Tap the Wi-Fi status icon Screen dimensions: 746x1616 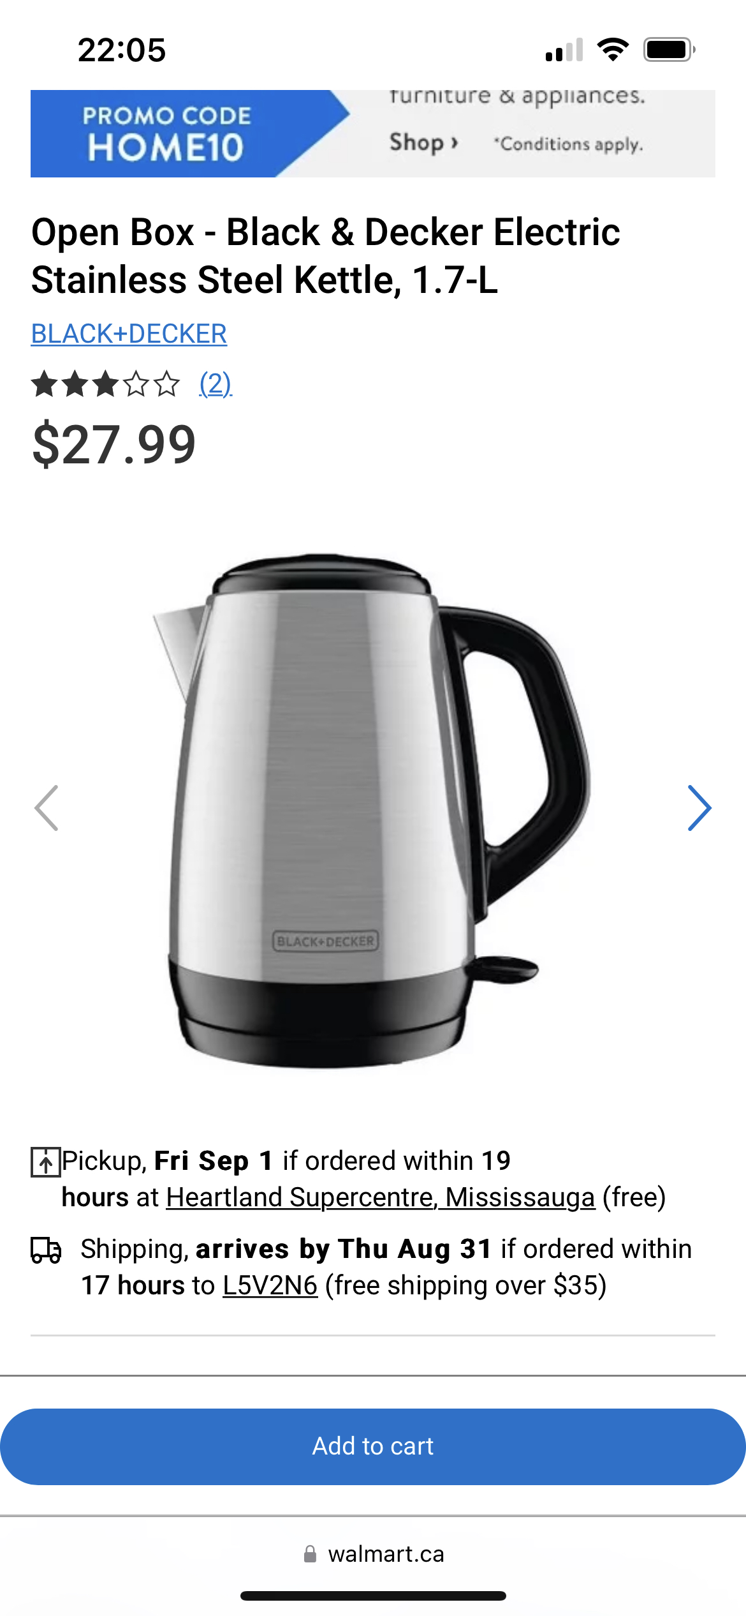pyautogui.click(x=613, y=50)
